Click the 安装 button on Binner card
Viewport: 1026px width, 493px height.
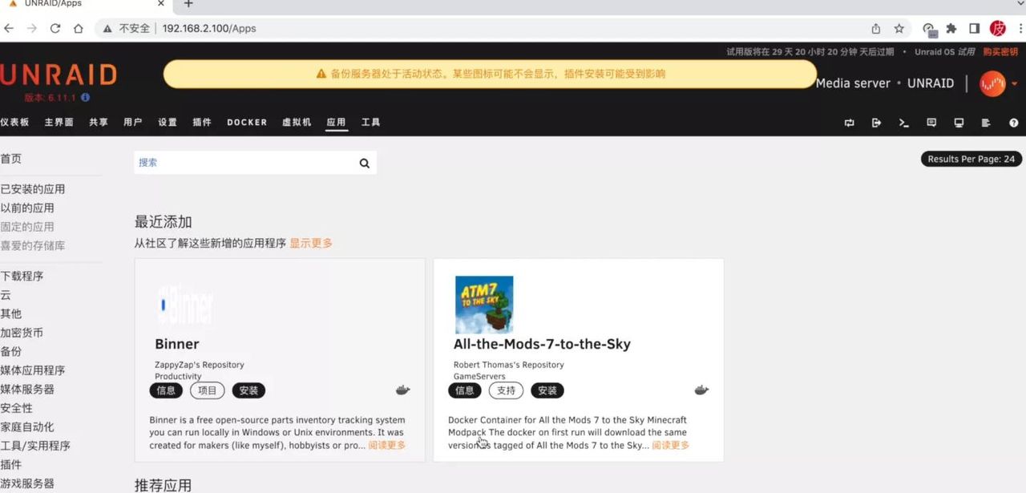coord(248,390)
